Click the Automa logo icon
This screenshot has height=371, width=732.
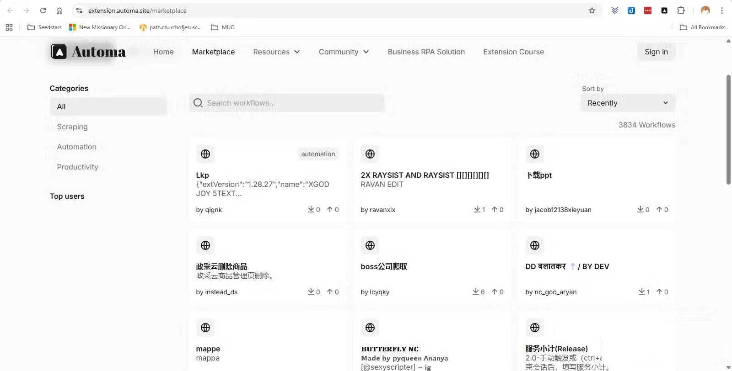(59, 52)
